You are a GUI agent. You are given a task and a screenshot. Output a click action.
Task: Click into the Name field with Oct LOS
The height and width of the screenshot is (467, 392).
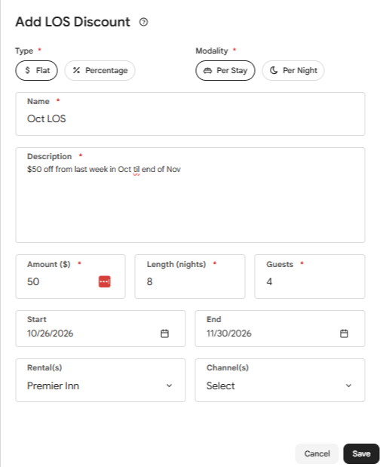190,114
